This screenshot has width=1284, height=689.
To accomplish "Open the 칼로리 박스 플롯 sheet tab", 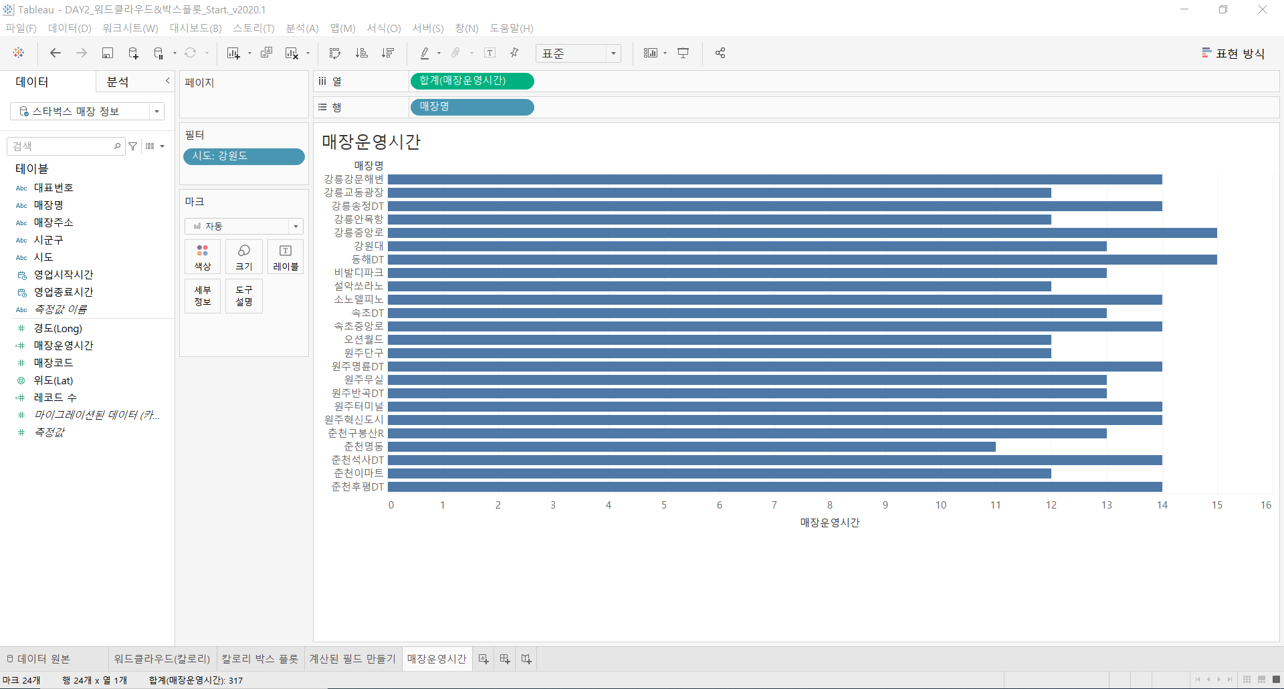I will click(x=260, y=659).
